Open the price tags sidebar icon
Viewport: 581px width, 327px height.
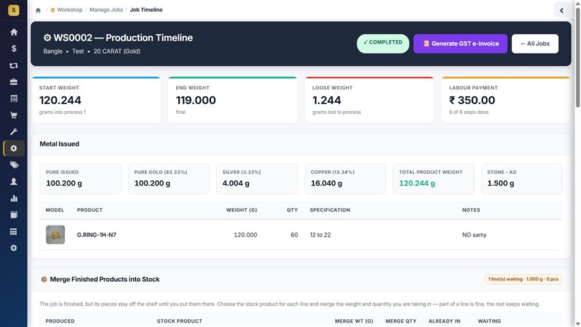click(14, 165)
